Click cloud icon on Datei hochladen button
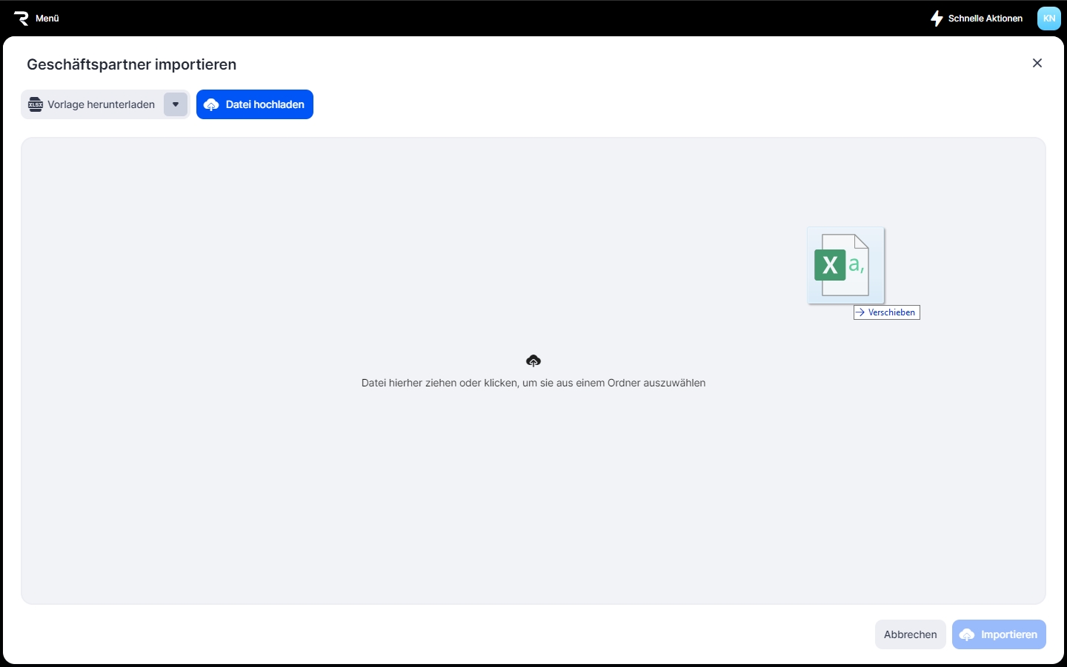1067x667 pixels. point(211,105)
